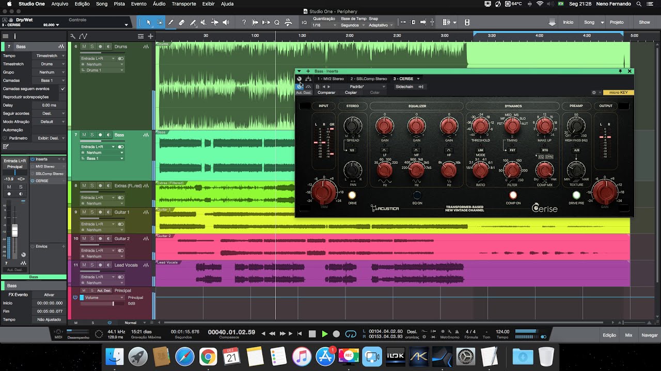Open the Grupo Nenhum dropdown
The height and width of the screenshot is (371, 661).
pos(50,72)
